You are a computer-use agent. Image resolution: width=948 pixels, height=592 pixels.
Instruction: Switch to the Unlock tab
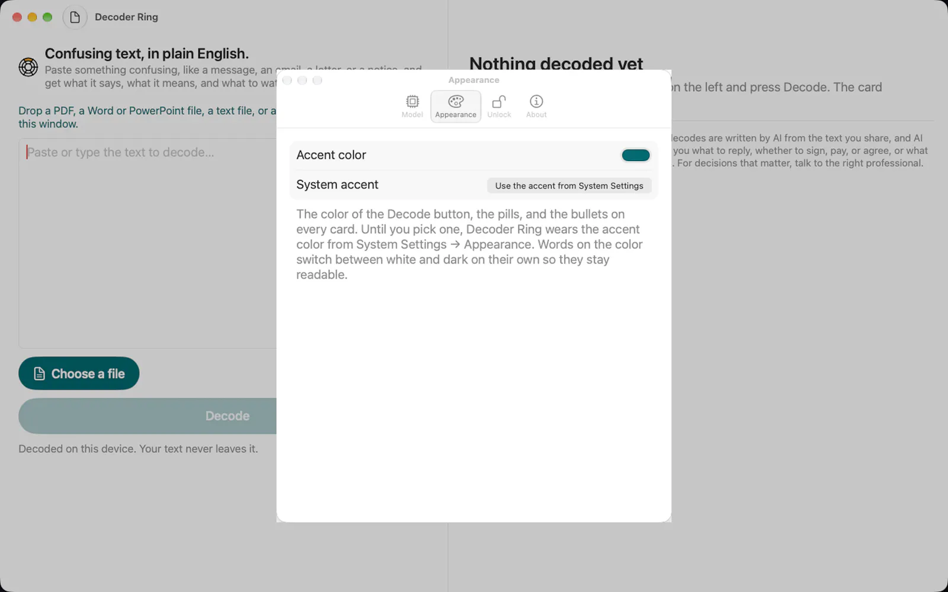499,107
